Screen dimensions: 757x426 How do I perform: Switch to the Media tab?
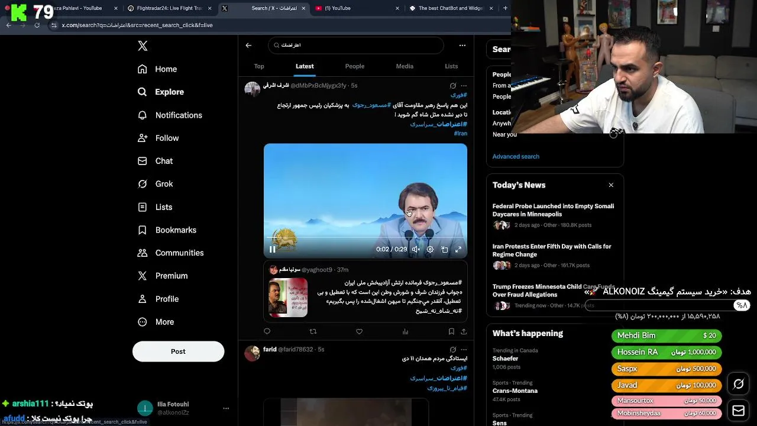(405, 66)
